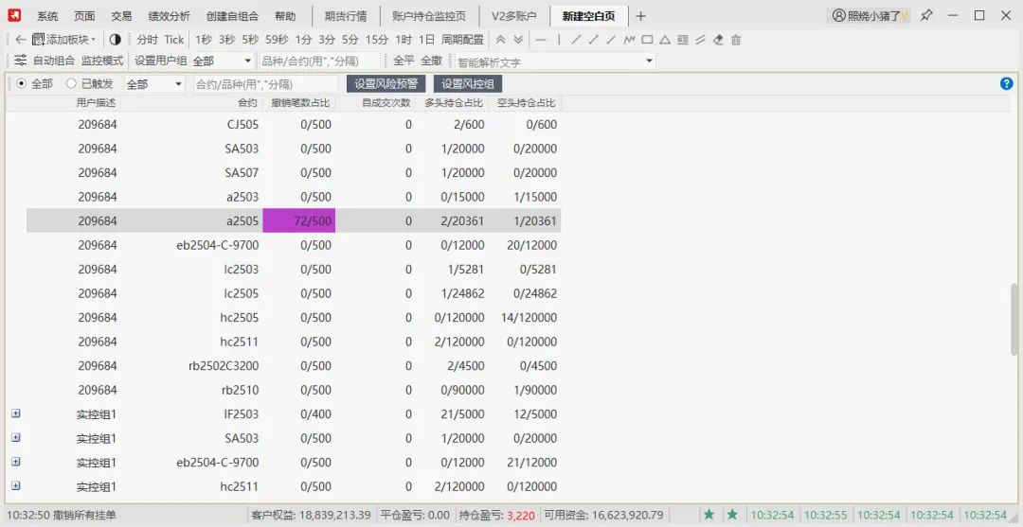
Task: Click the pin window icon in title bar
Action: click(x=925, y=16)
